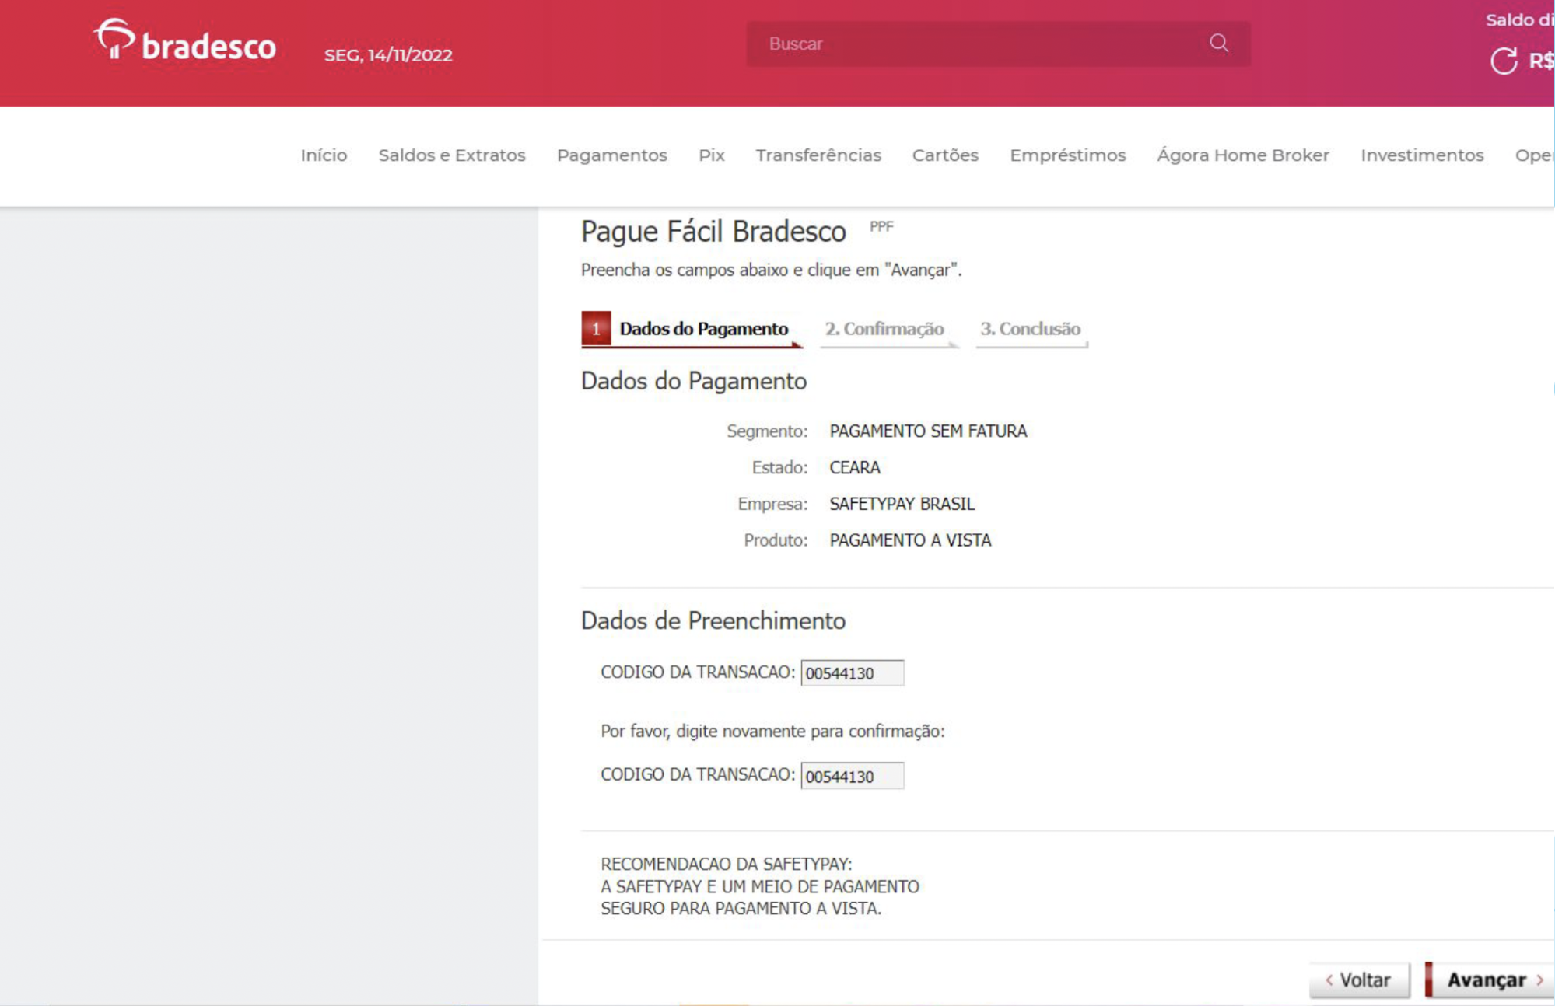Image resolution: width=1555 pixels, height=1006 pixels.
Task: Open the Cartões menu
Action: click(x=945, y=155)
